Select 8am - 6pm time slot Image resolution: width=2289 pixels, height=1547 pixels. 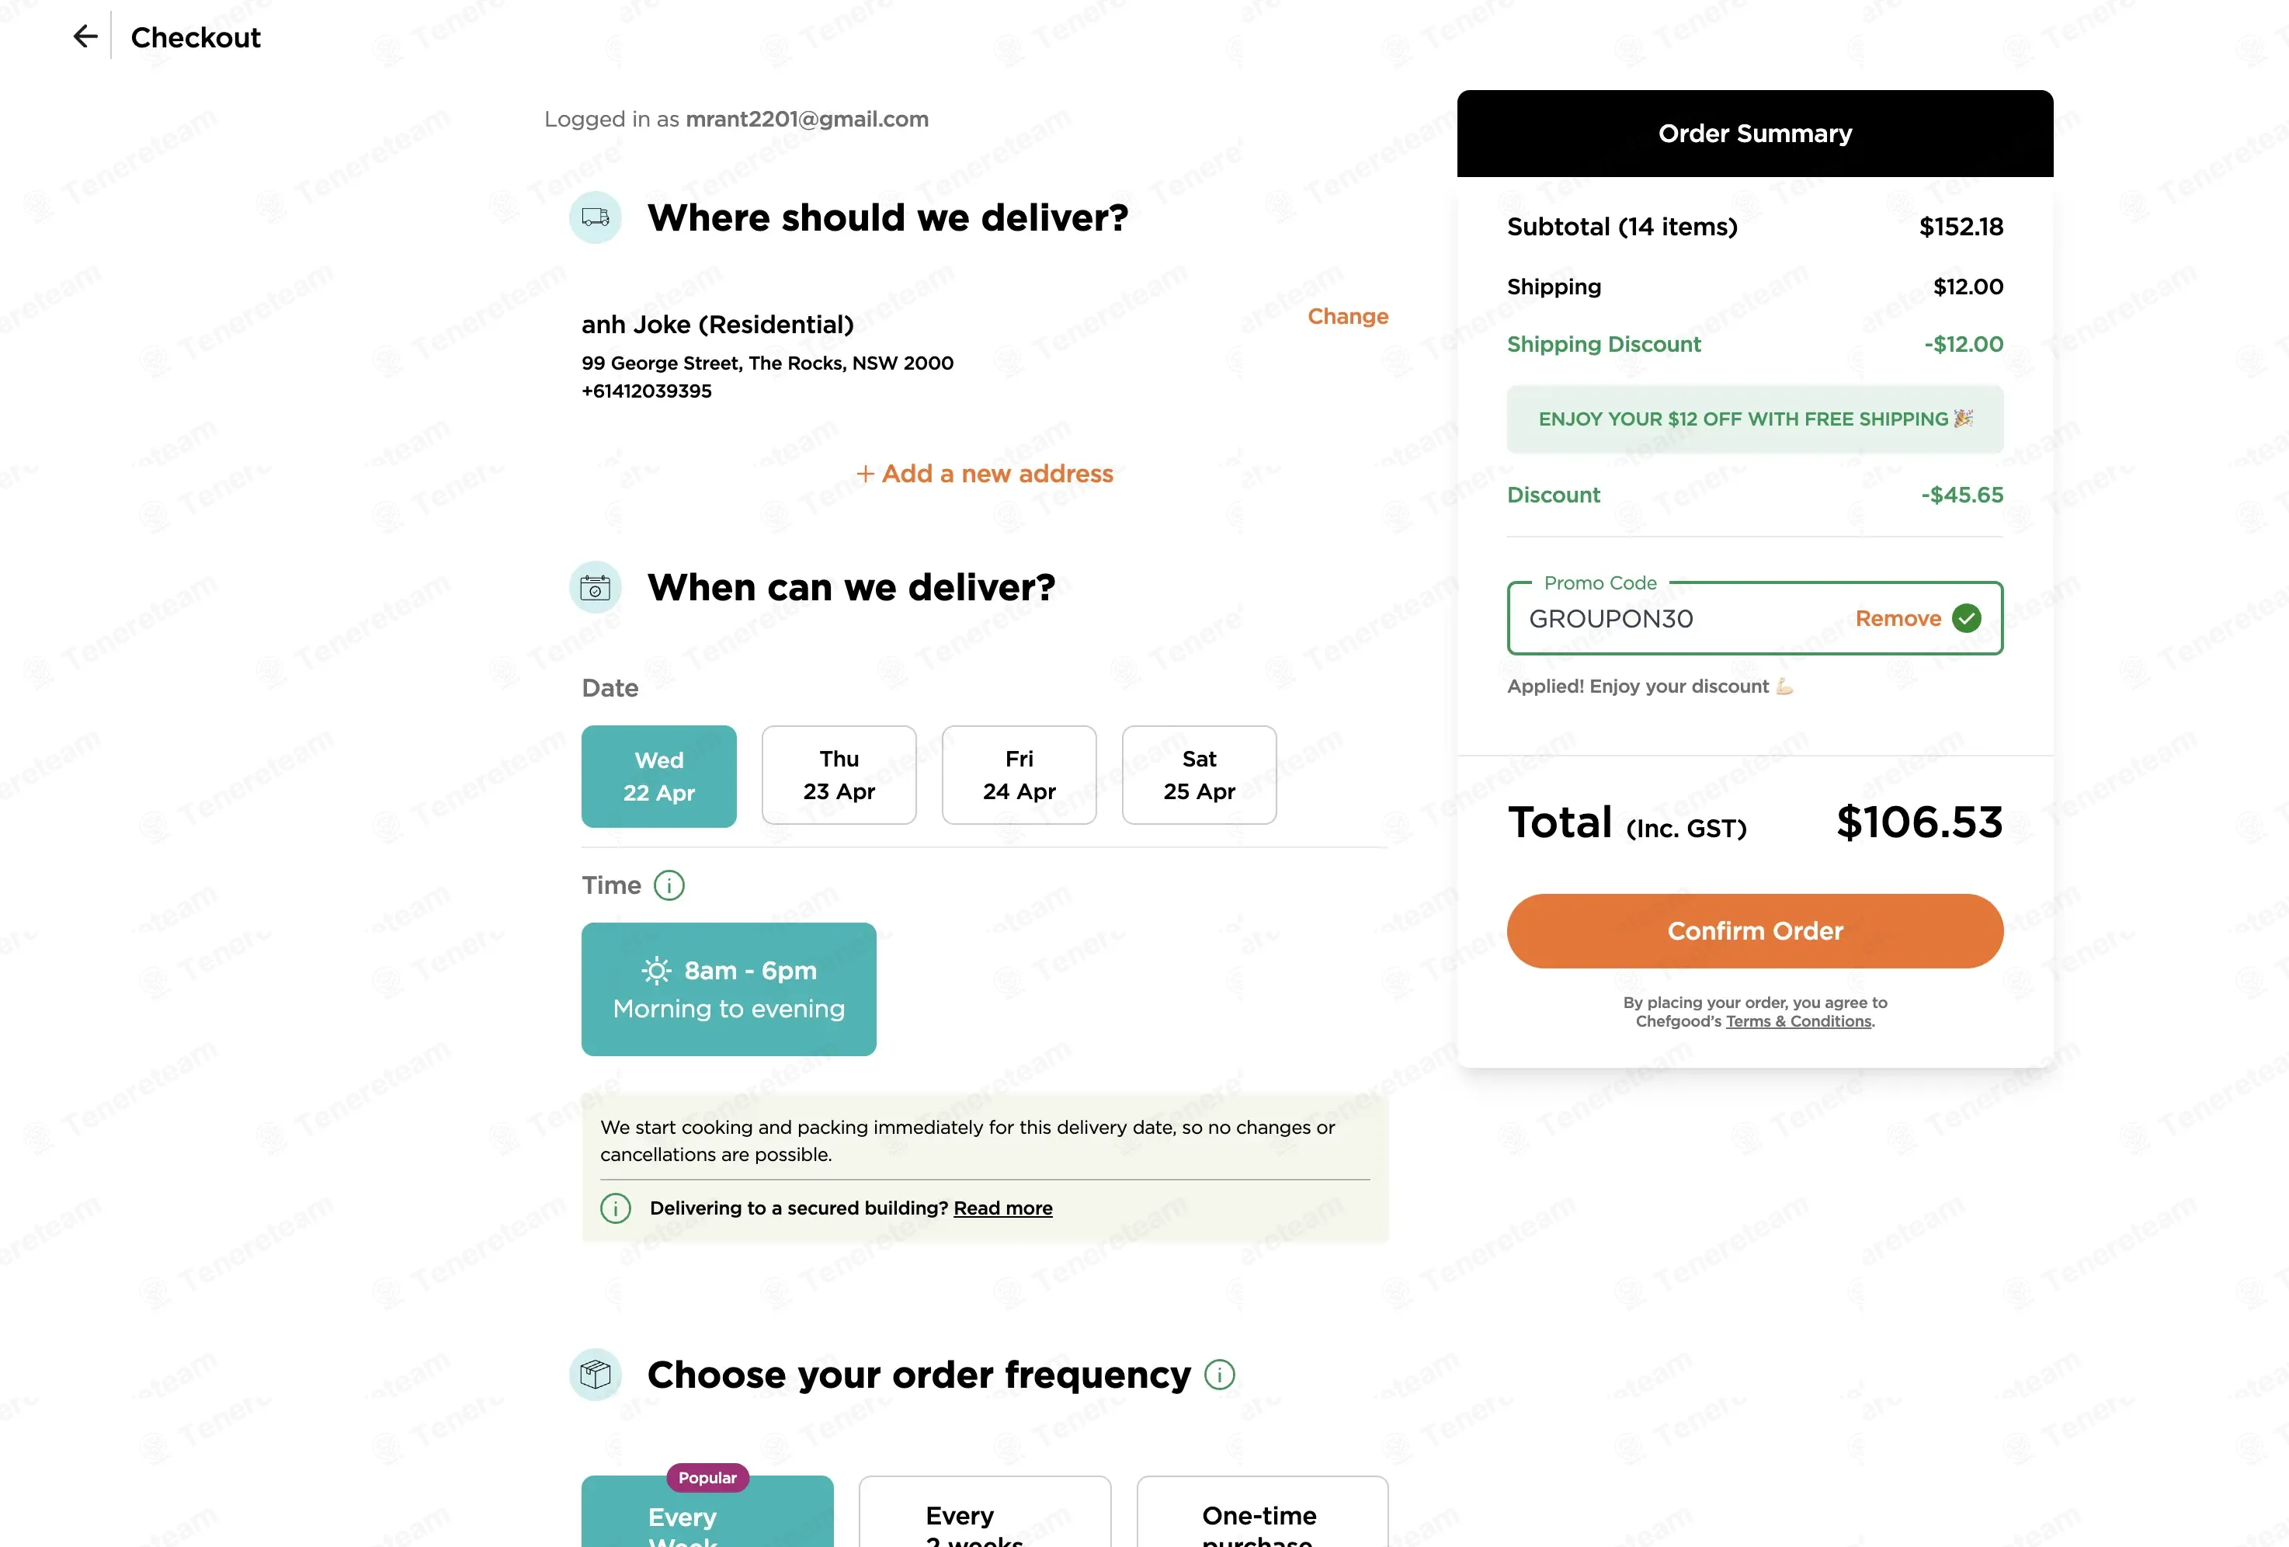(729, 989)
